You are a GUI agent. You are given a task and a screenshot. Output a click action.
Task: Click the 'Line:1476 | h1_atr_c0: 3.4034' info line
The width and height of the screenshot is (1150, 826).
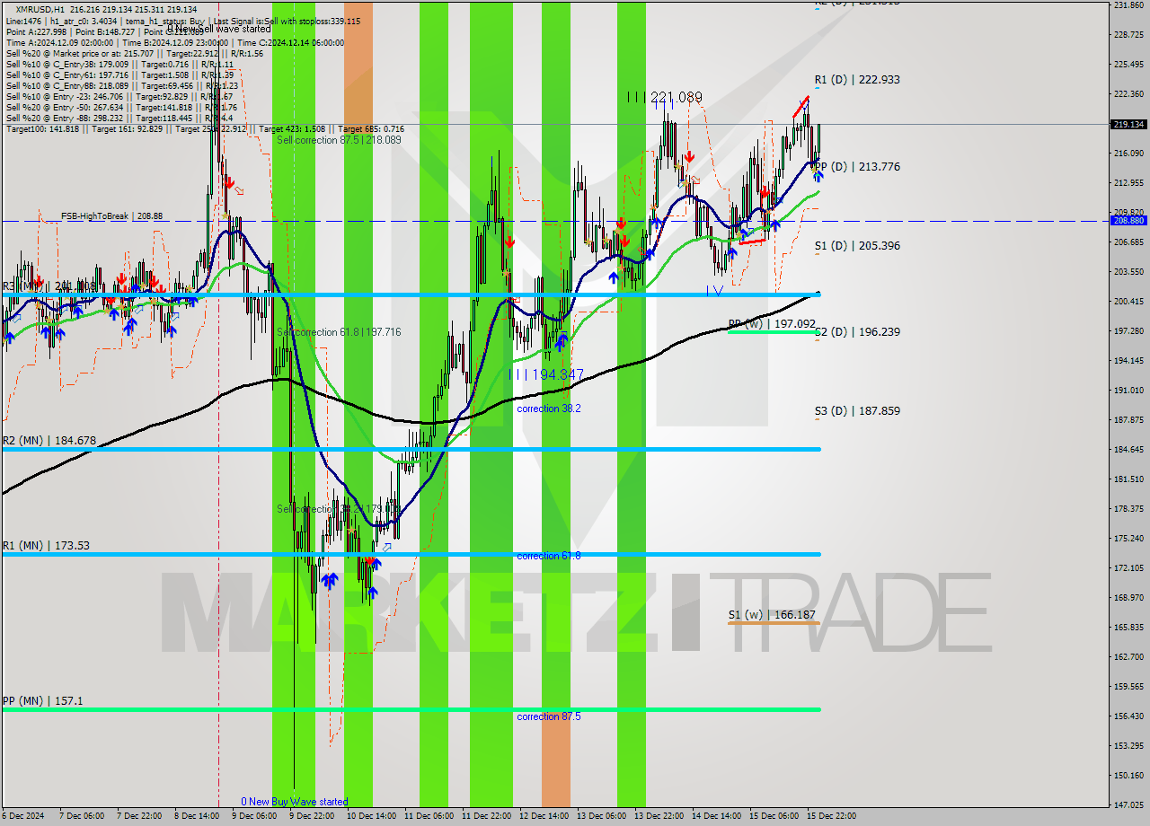click(x=183, y=21)
